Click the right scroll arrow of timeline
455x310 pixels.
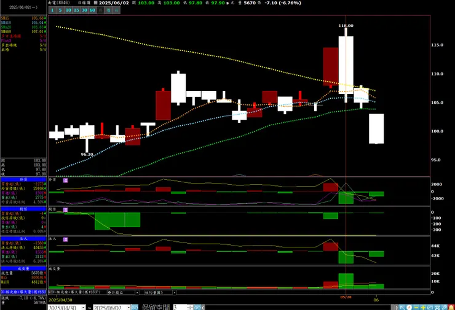pos(396,308)
